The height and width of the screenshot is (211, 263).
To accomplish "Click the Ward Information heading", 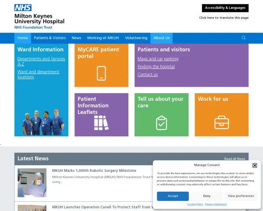I will pos(40,50).
